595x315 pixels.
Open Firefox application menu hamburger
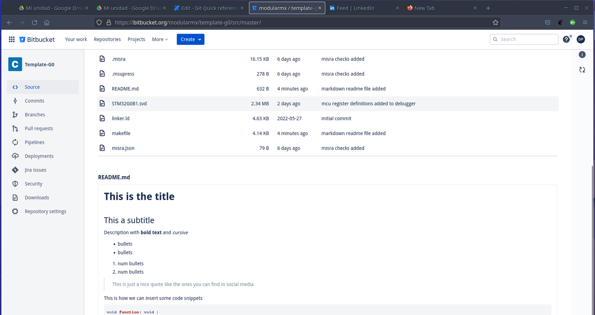(x=585, y=22)
